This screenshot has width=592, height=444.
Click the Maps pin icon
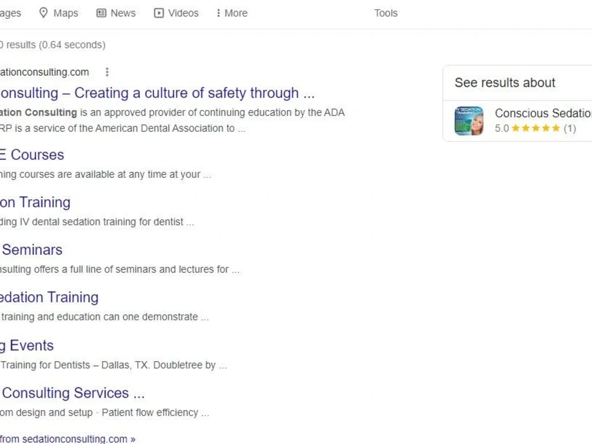click(43, 13)
